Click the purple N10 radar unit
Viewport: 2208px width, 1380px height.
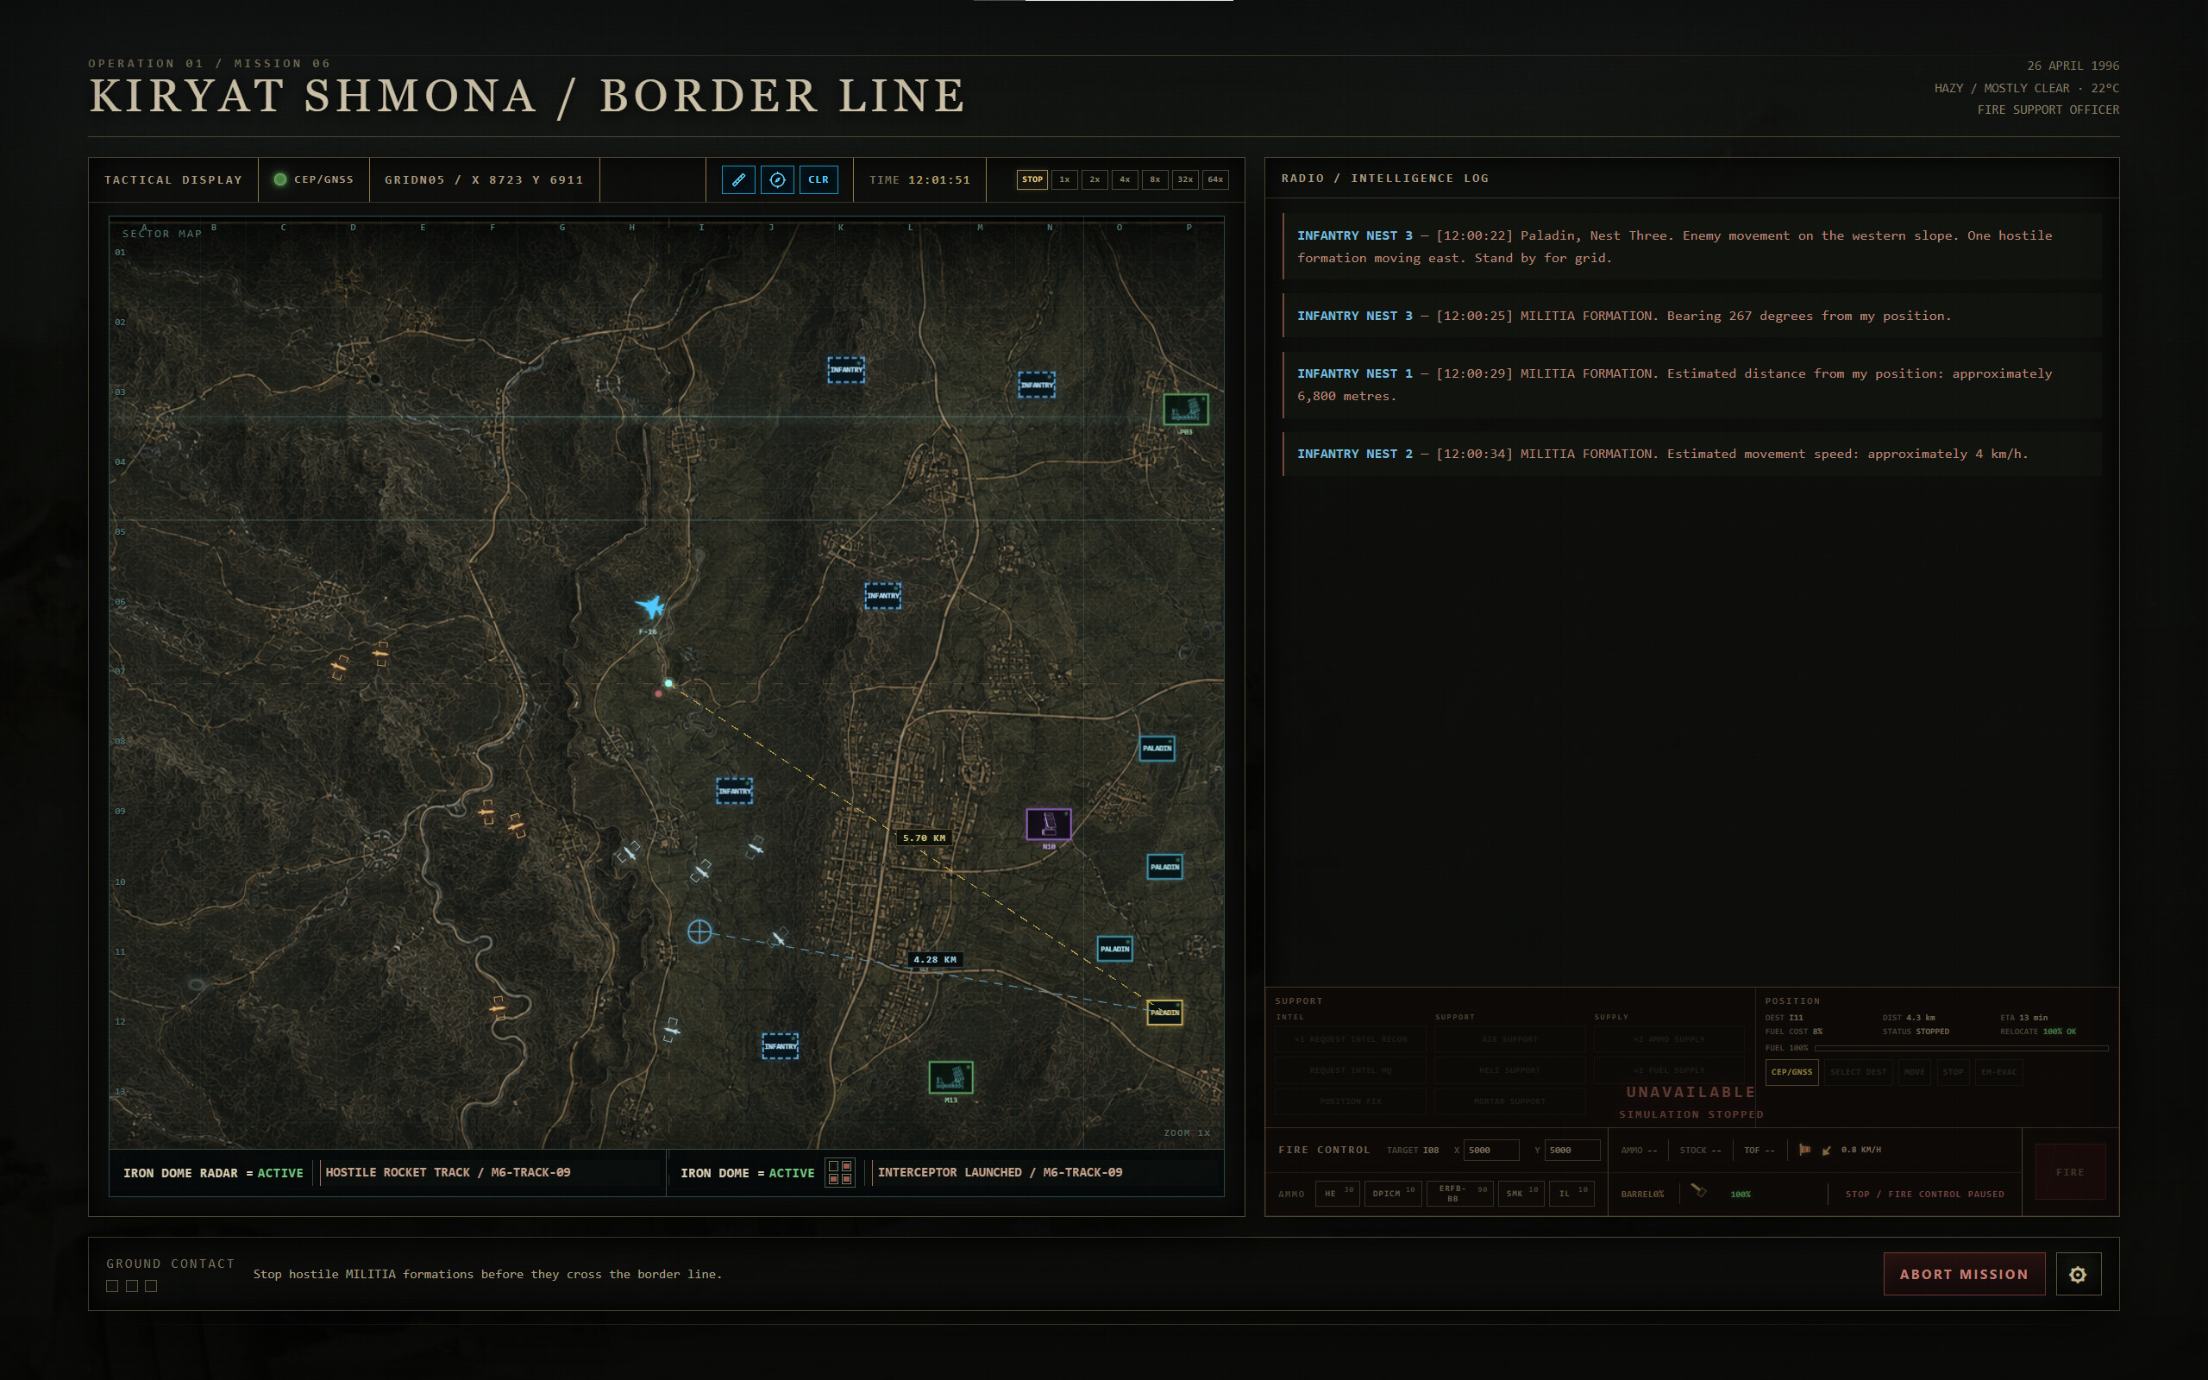click(x=1048, y=823)
